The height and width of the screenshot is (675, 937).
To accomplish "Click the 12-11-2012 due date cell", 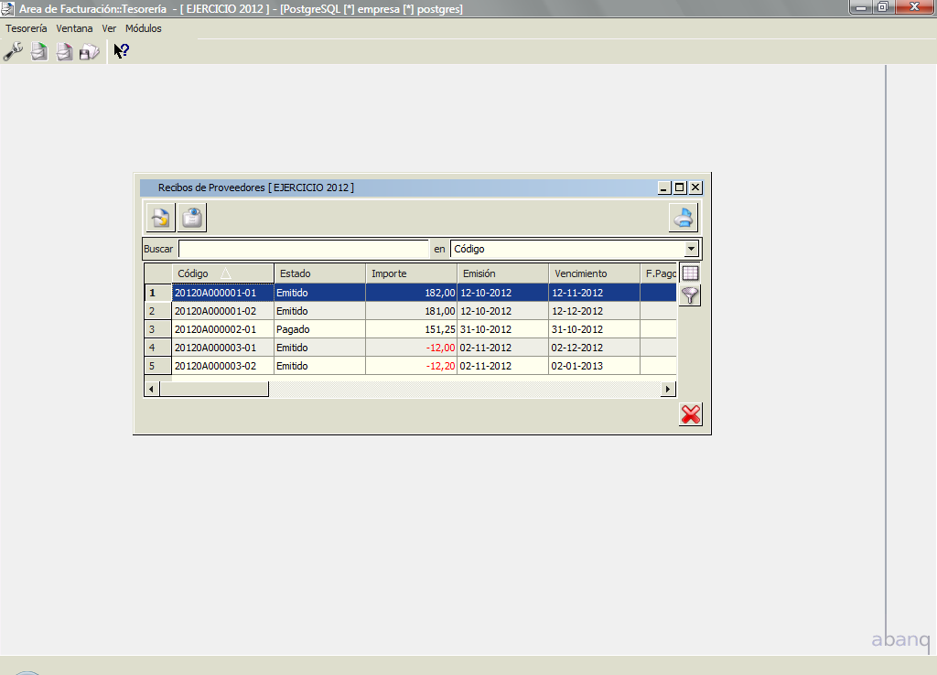I will 594,293.
